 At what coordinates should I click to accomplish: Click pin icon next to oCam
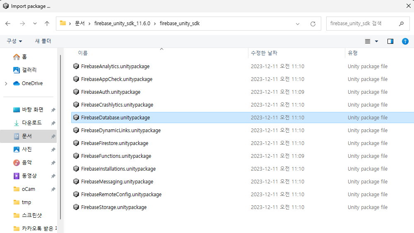53,189
